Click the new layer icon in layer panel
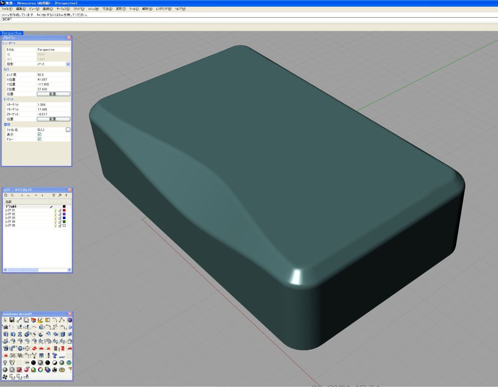 [6, 195]
